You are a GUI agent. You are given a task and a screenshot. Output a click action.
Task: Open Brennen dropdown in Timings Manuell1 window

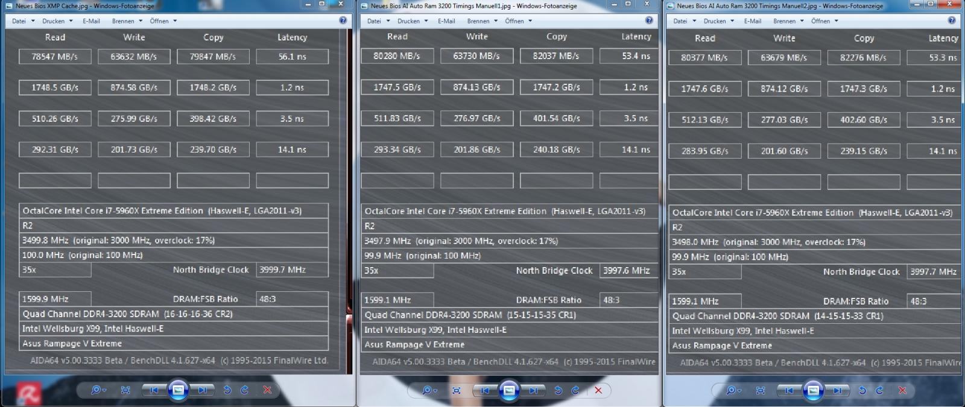pos(482,21)
